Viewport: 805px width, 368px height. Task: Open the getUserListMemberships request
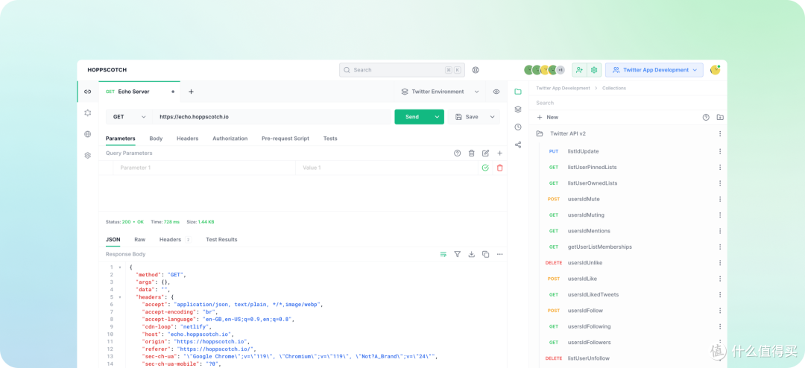(x=599, y=247)
